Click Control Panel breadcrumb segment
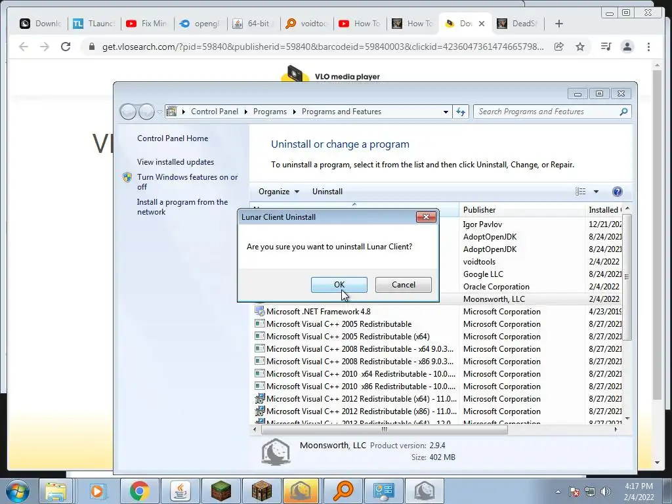 click(x=215, y=112)
